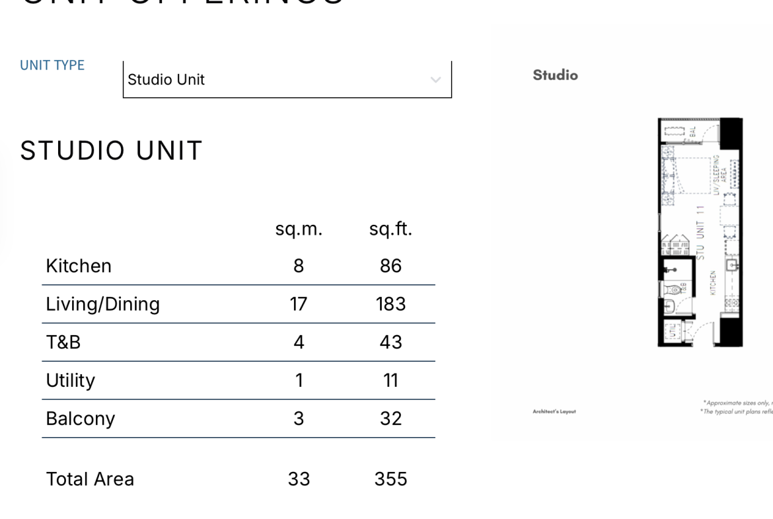Select the Balcony row label
773x519 pixels.
[x=80, y=419]
